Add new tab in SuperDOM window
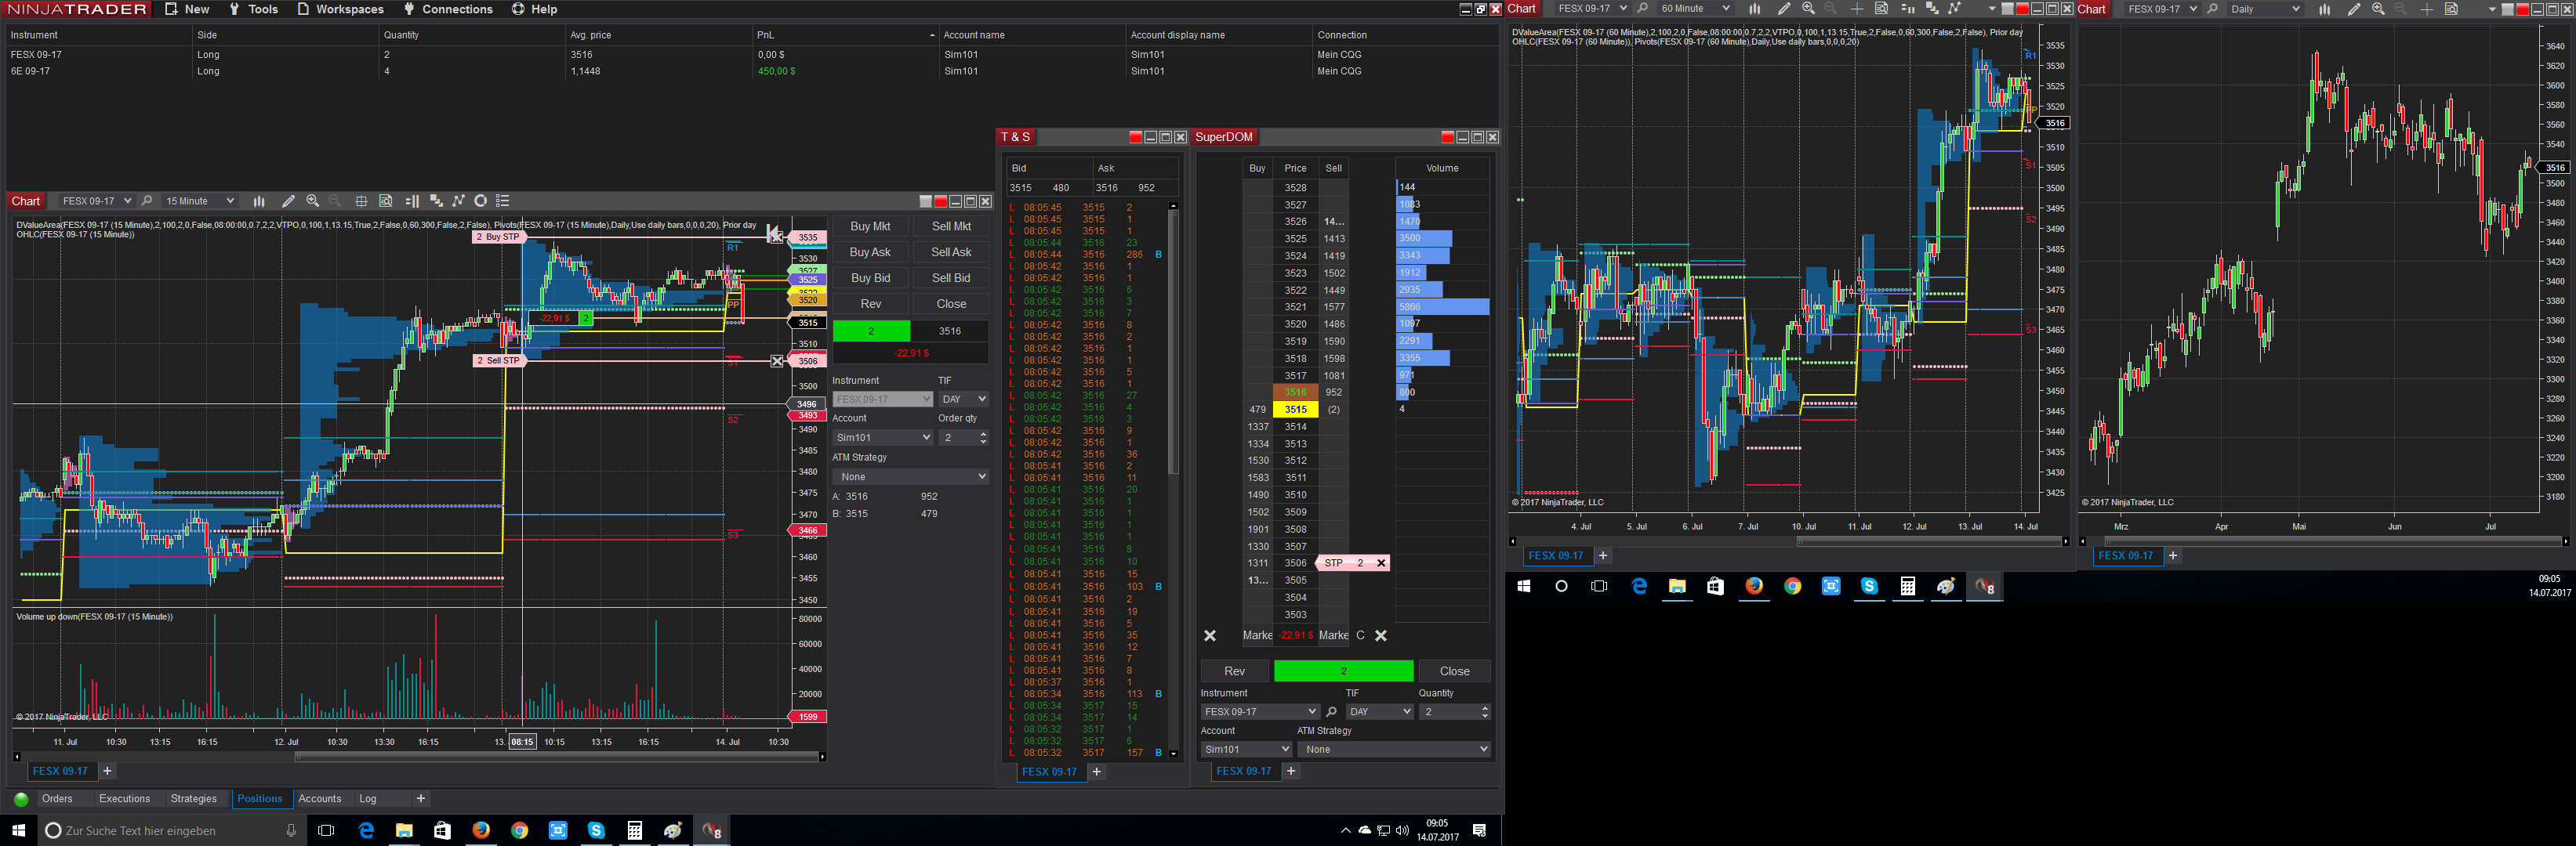The image size is (2576, 846). coord(1291,771)
